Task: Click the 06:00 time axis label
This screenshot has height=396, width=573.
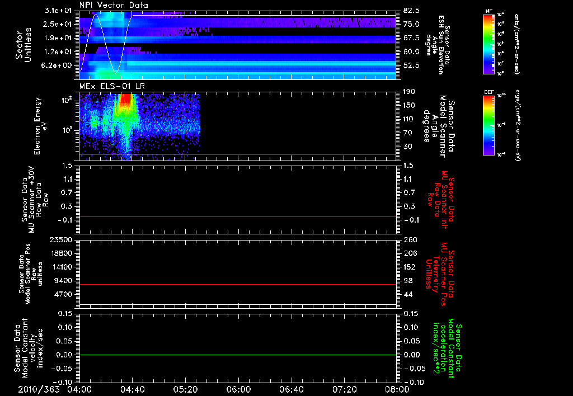Action: (x=238, y=389)
